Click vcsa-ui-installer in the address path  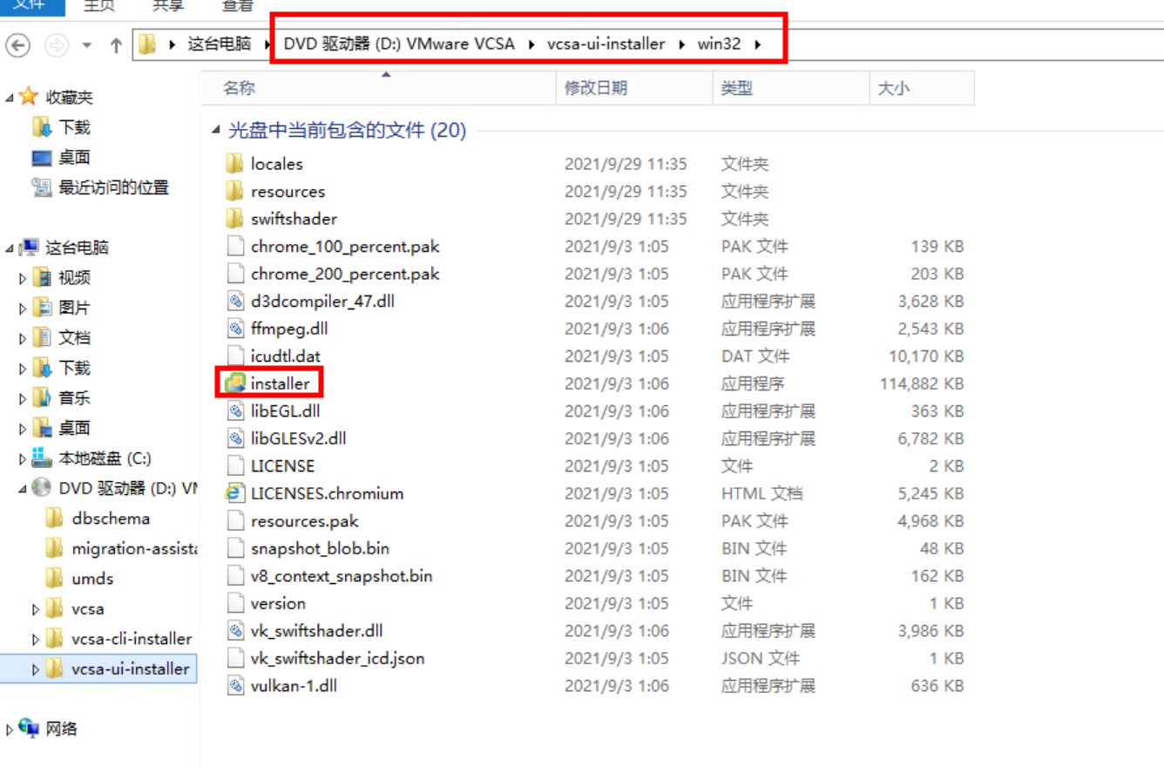coord(606,44)
